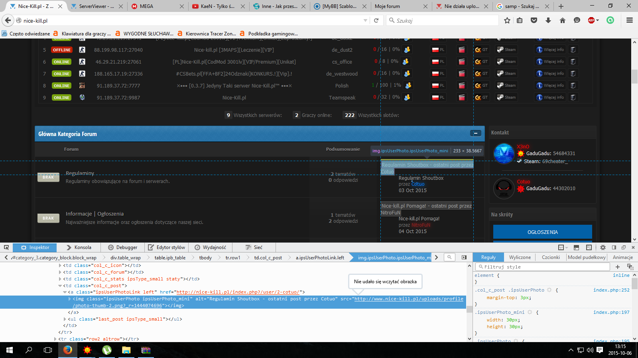The image size is (638, 358).
Task: Go to the Firefox home page icon
Action: coord(563,20)
